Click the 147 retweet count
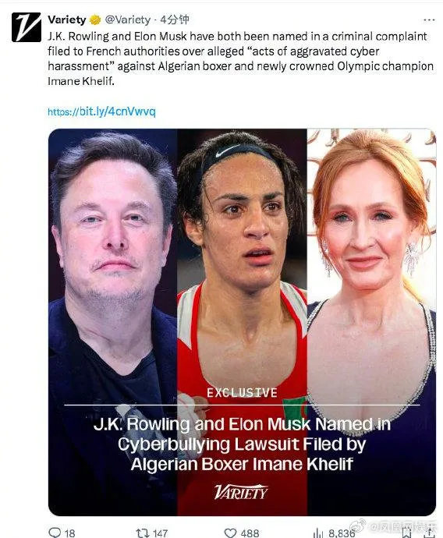443x538 pixels. click(x=160, y=533)
